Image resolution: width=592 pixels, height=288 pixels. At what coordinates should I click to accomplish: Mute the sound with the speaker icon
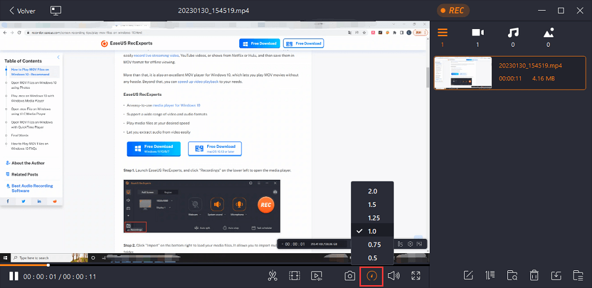point(394,276)
